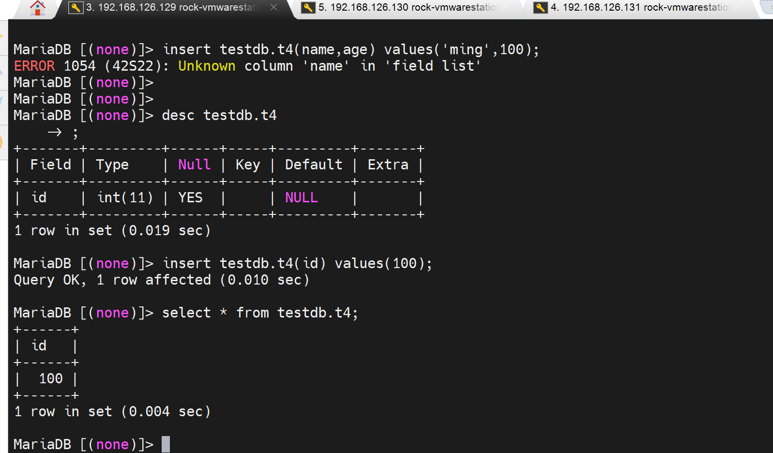Click key icon on 192.168.126.130 tab
The image size is (773, 453).
point(308,7)
